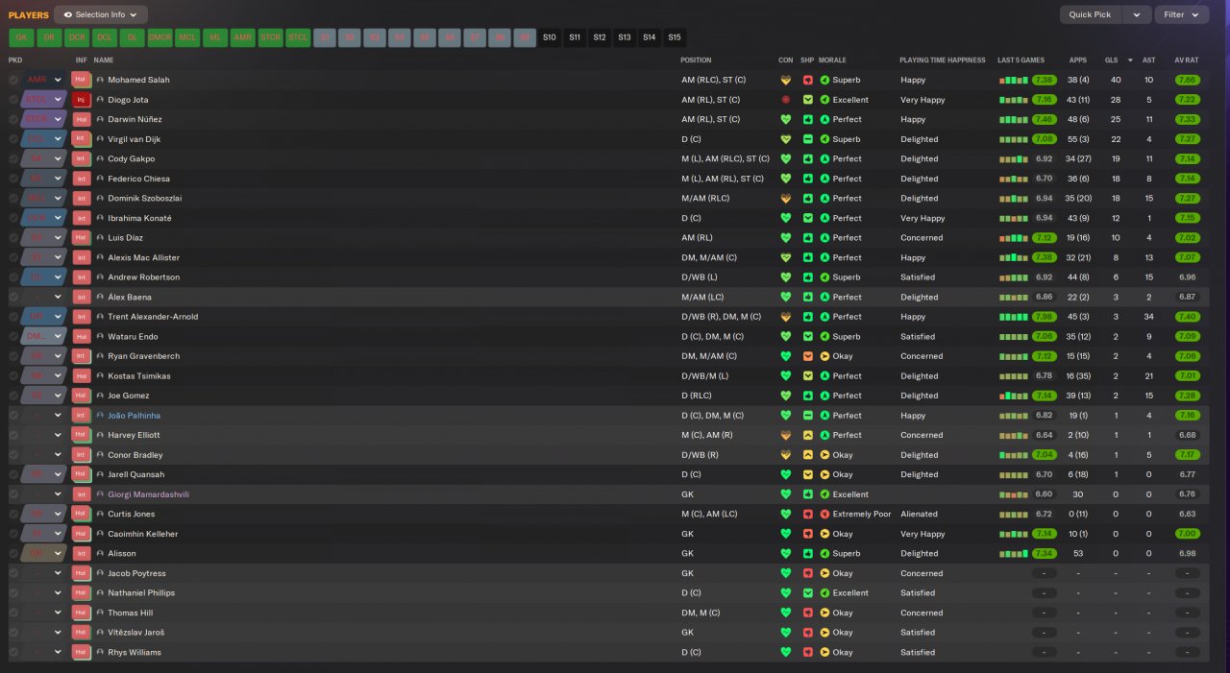Screen dimensions: 1230x673
Task: Click Trent Alexander-Arnold's condition heart icon
Action: [x=786, y=317]
